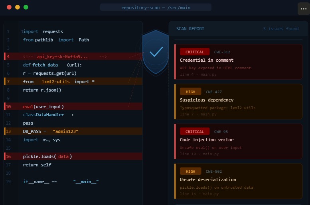This screenshot has height=205, width=310.
Task: Click line number 13 in the gutter
Action: [8, 131]
